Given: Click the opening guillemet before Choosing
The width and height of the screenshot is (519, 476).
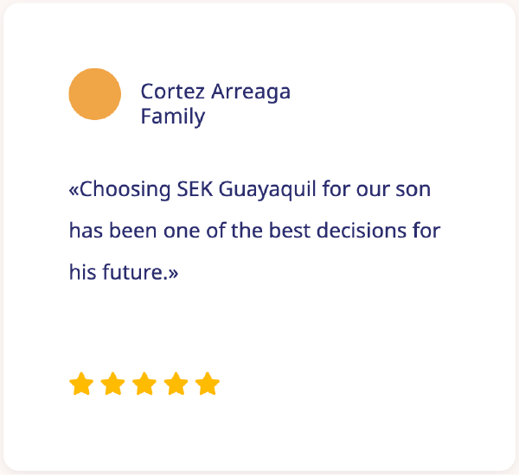Looking at the screenshot, I should [x=74, y=190].
